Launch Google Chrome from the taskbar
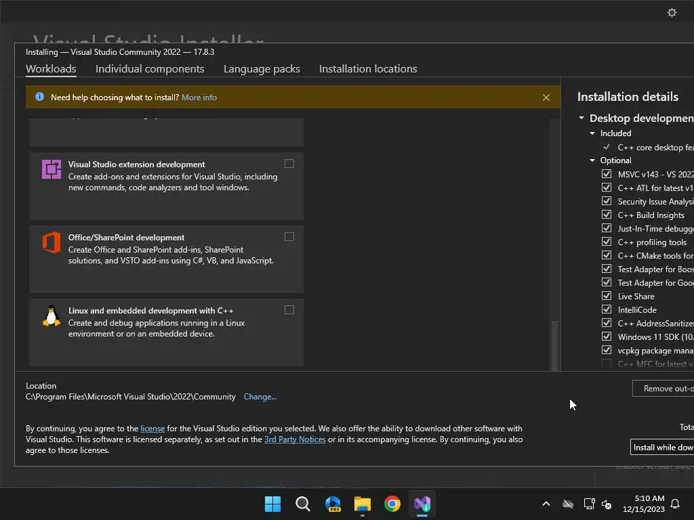Image resolution: width=694 pixels, height=520 pixels. pyautogui.click(x=392, y=504)
